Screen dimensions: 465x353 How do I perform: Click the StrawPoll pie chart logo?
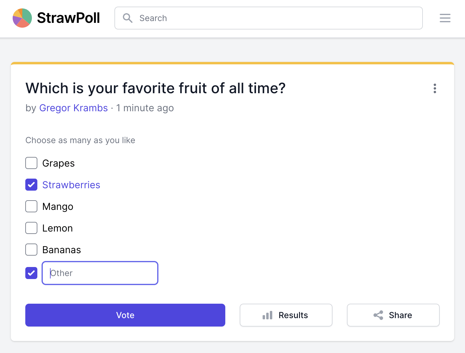(22, 18)
